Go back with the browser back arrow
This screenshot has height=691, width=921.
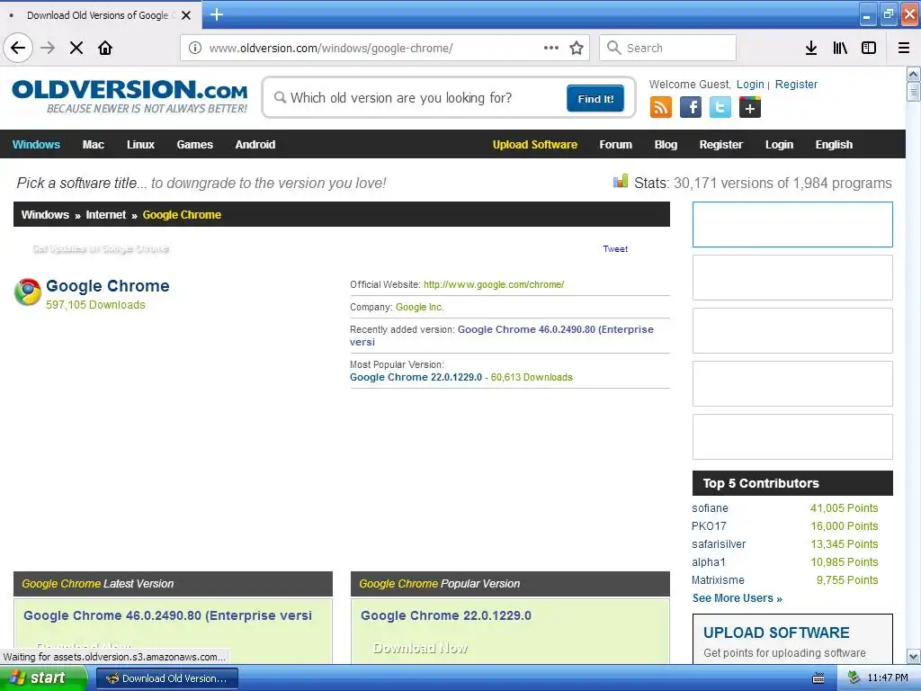click(18, 48)
